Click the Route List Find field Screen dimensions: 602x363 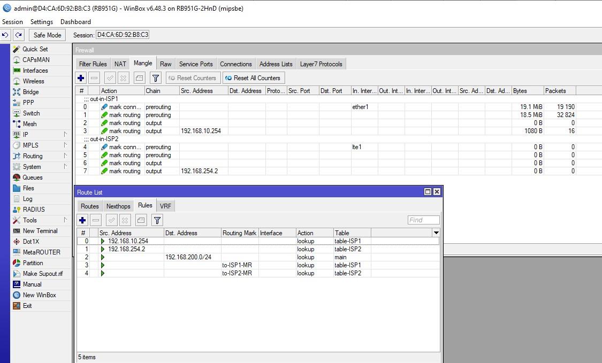[x=423, y=220]
